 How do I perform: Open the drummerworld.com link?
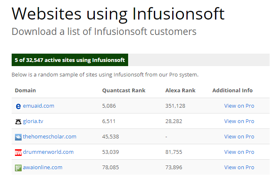[48, 152]
